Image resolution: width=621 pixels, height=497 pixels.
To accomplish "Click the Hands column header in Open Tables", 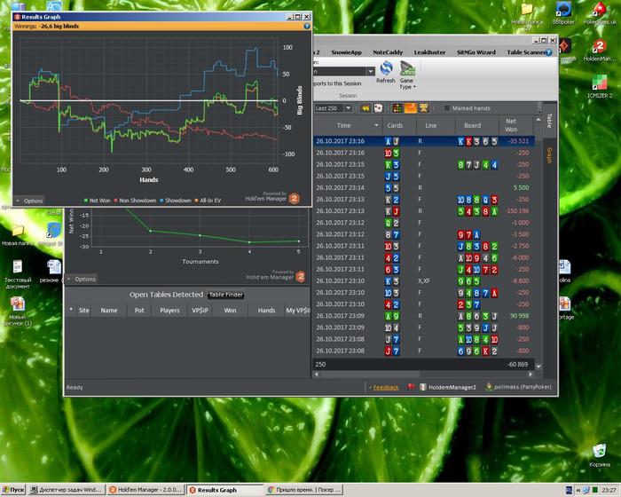I will point(266,311).
